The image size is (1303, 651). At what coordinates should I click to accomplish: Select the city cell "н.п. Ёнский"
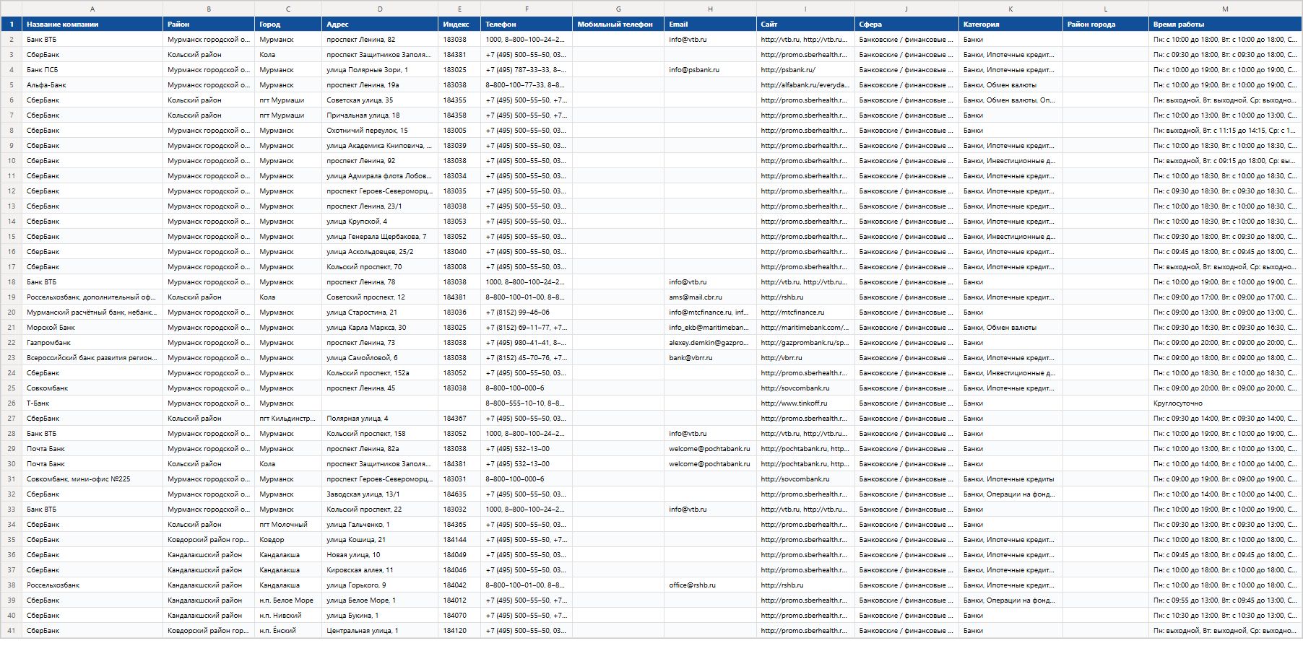click(x=288, y=631)
